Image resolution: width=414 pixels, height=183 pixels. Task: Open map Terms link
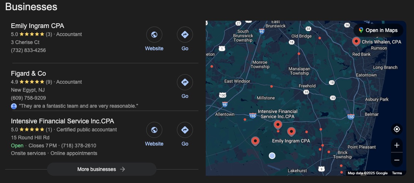pyautogui.click(x=397, y=173)
